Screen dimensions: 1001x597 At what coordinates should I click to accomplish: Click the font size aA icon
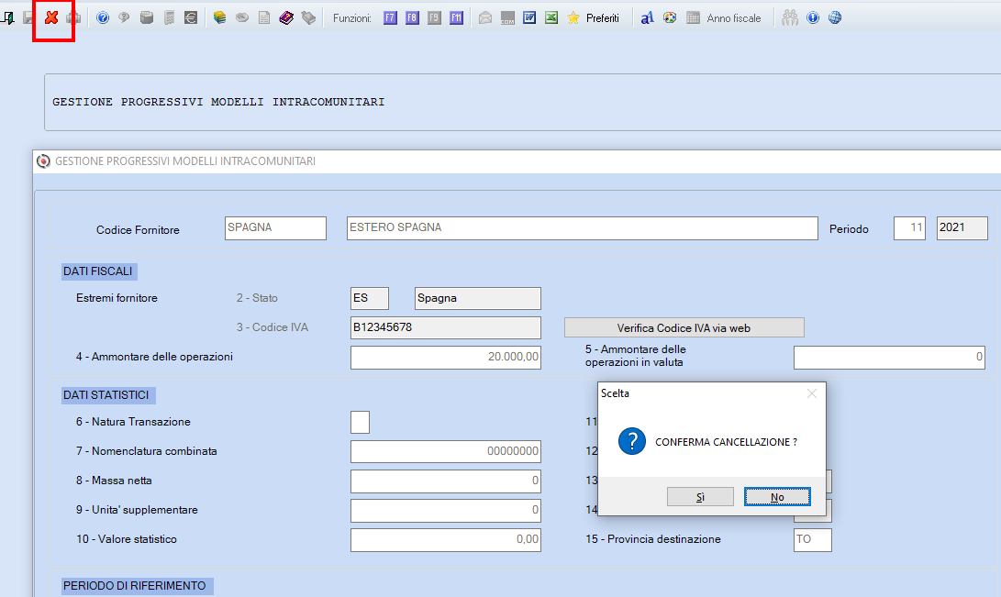[x=648, y=17]
